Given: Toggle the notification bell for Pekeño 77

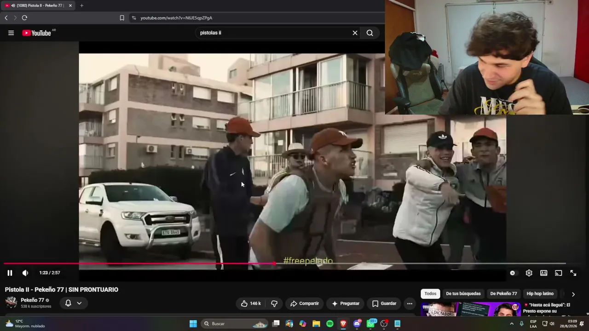Looking at the screenshot, I should [x=68, y=303].
